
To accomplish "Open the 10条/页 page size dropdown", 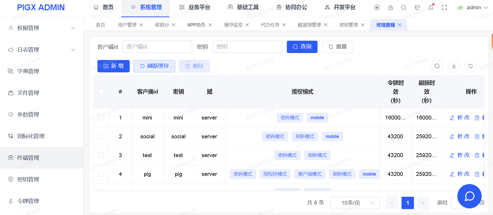I will (x=355, y=203).
